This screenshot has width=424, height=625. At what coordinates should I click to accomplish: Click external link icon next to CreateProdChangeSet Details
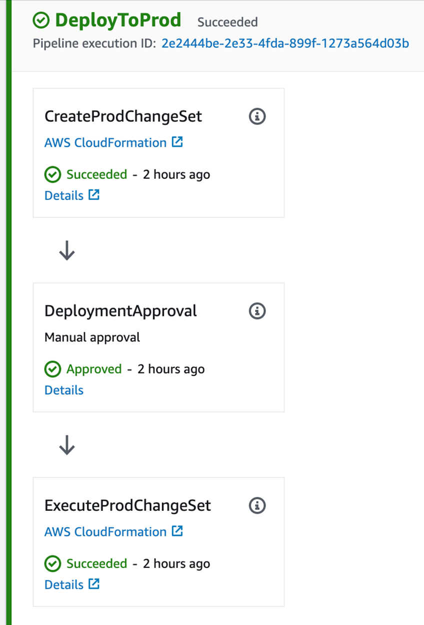[93, 195]
